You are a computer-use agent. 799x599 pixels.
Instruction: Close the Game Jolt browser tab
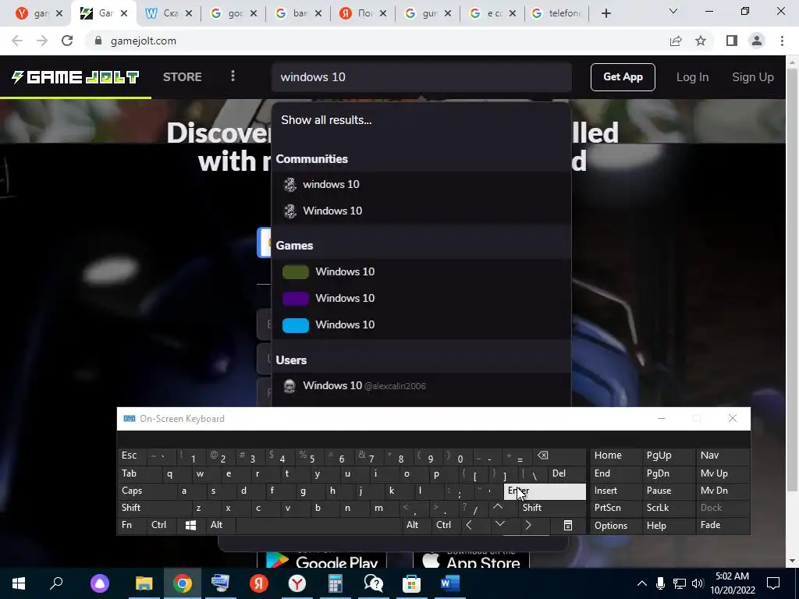click(x=124, y=13)
